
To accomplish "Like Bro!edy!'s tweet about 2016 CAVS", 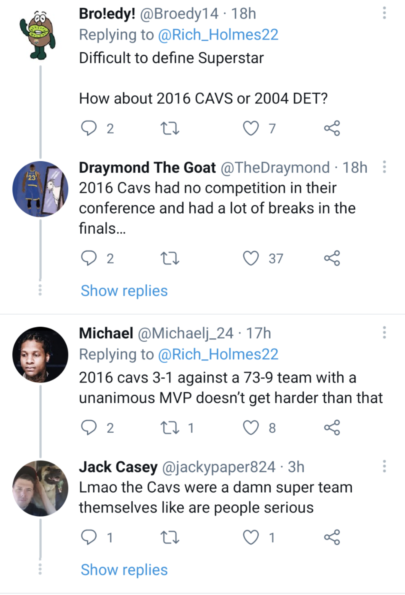I will (251, 128).
